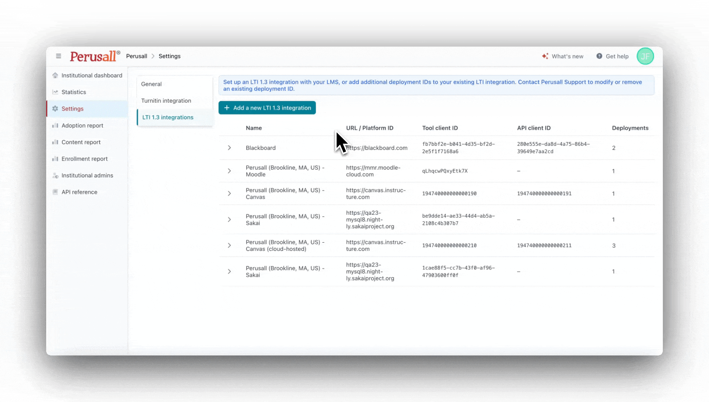Click the deployments count 3
The image size is (709, 402).
pos(614,246)
